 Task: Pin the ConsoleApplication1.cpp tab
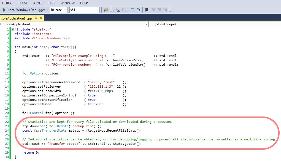(36, 18)
